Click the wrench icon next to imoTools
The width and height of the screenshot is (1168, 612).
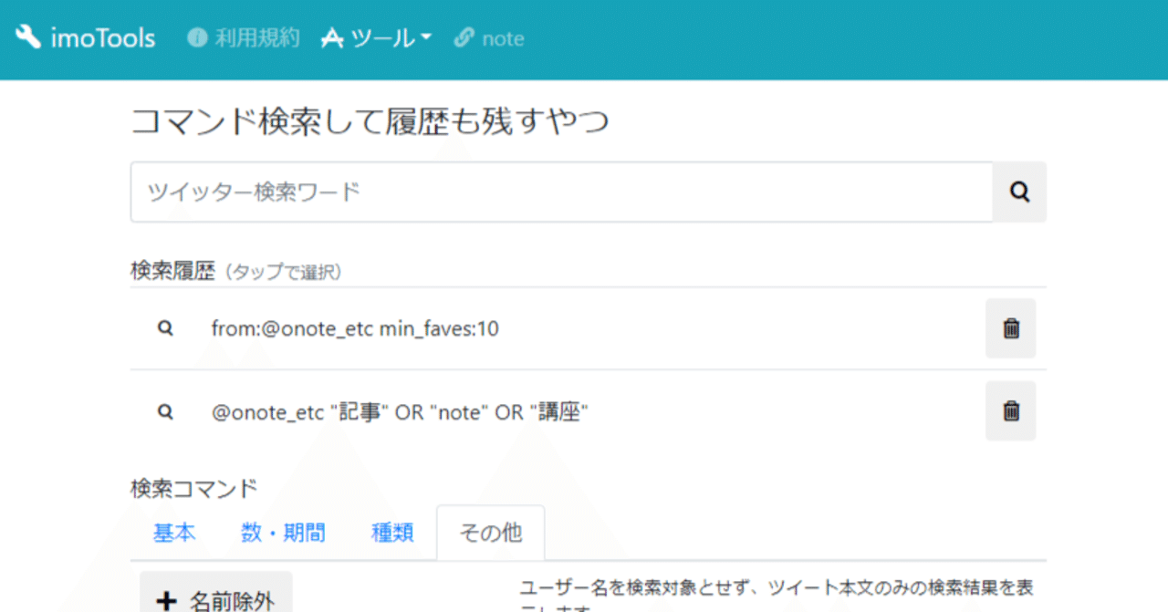click(26, 36)
